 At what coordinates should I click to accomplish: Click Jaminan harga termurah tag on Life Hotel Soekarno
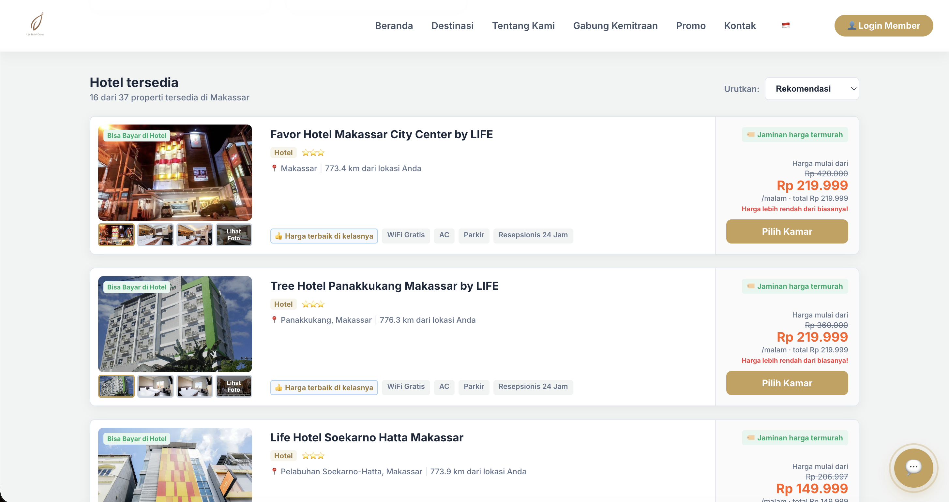[795, 437]
